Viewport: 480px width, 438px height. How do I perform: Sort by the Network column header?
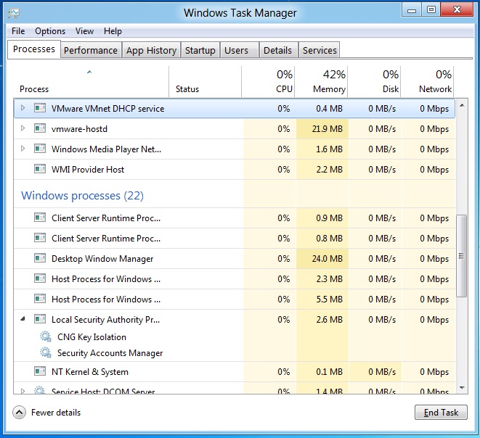pos(427,82)
